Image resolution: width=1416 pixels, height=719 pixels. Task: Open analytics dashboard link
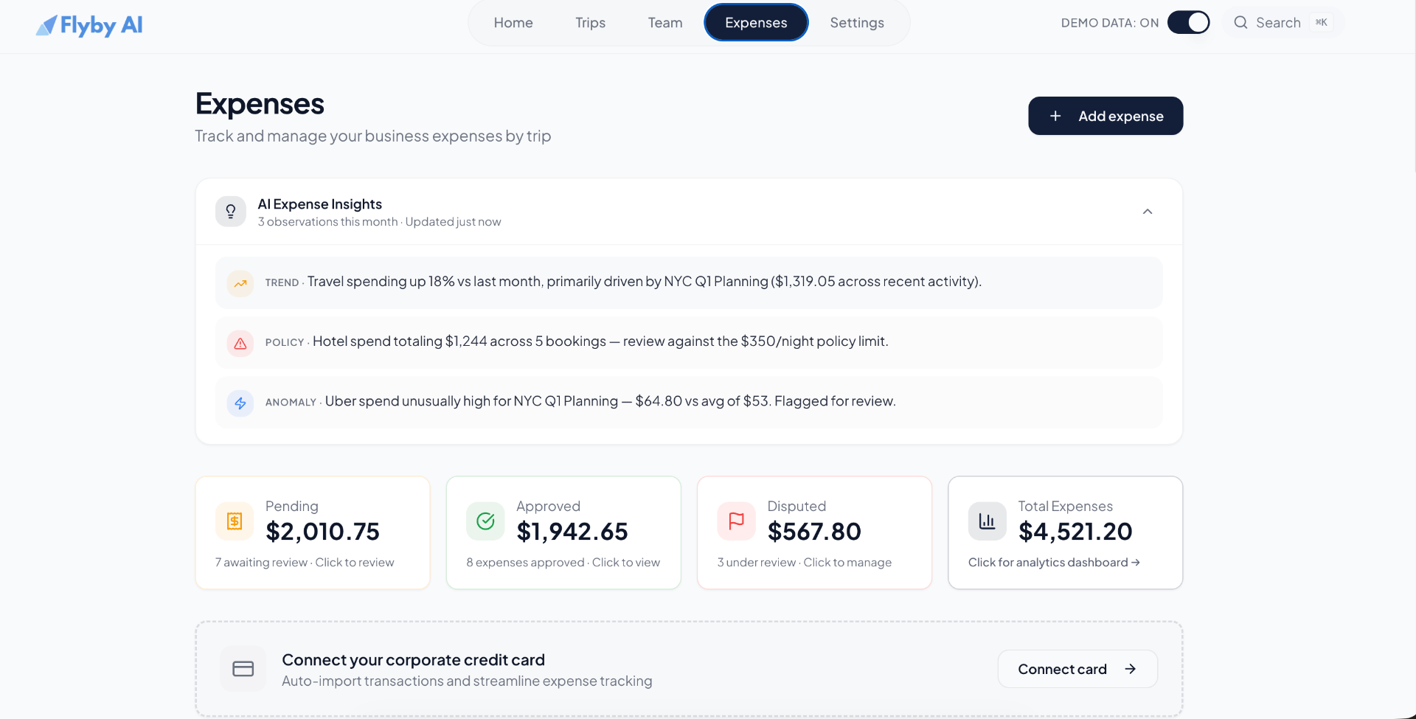click(x=1054, y=563)
